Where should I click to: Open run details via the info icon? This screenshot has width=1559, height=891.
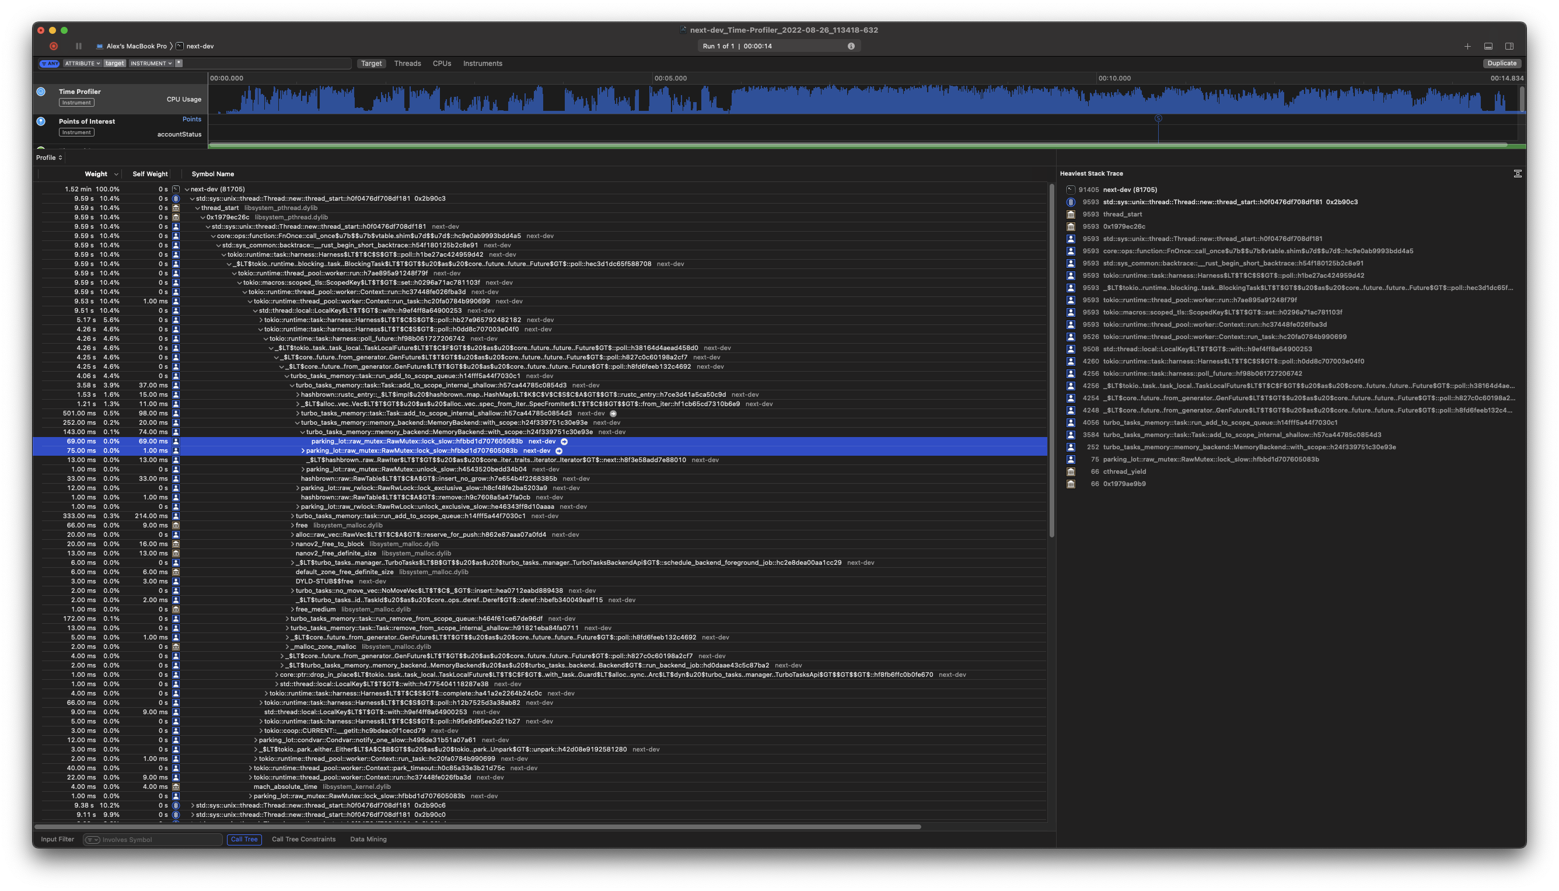[x=850, y=46]
